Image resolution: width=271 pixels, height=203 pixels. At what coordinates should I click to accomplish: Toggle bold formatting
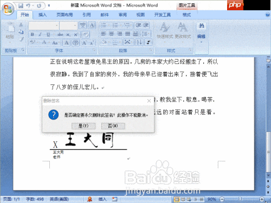(33, 34)
